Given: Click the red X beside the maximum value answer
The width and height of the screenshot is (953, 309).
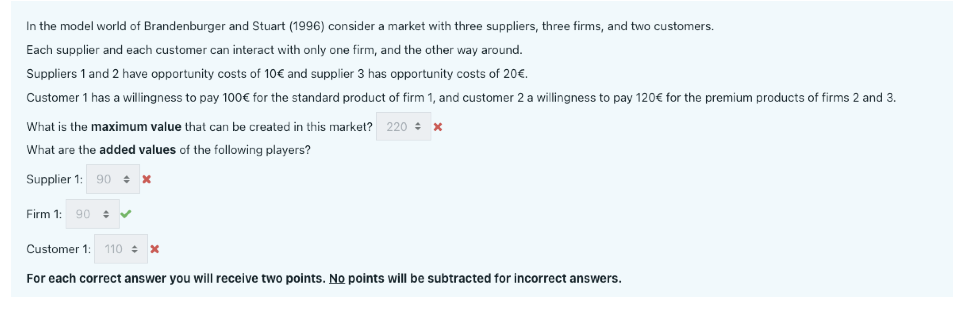Looking at the screenshot, I should tap(437, 127).
